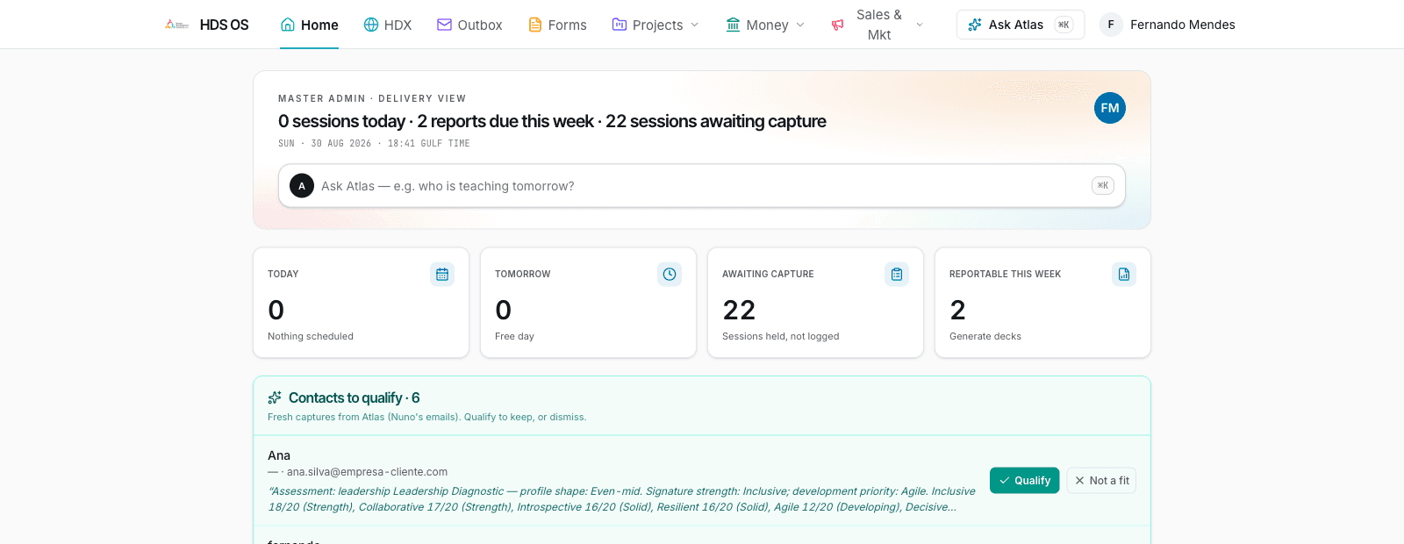Click the ⌘K badge in the Ask Atlas button
The image size is (1404, 544).
pos(1064,25)
